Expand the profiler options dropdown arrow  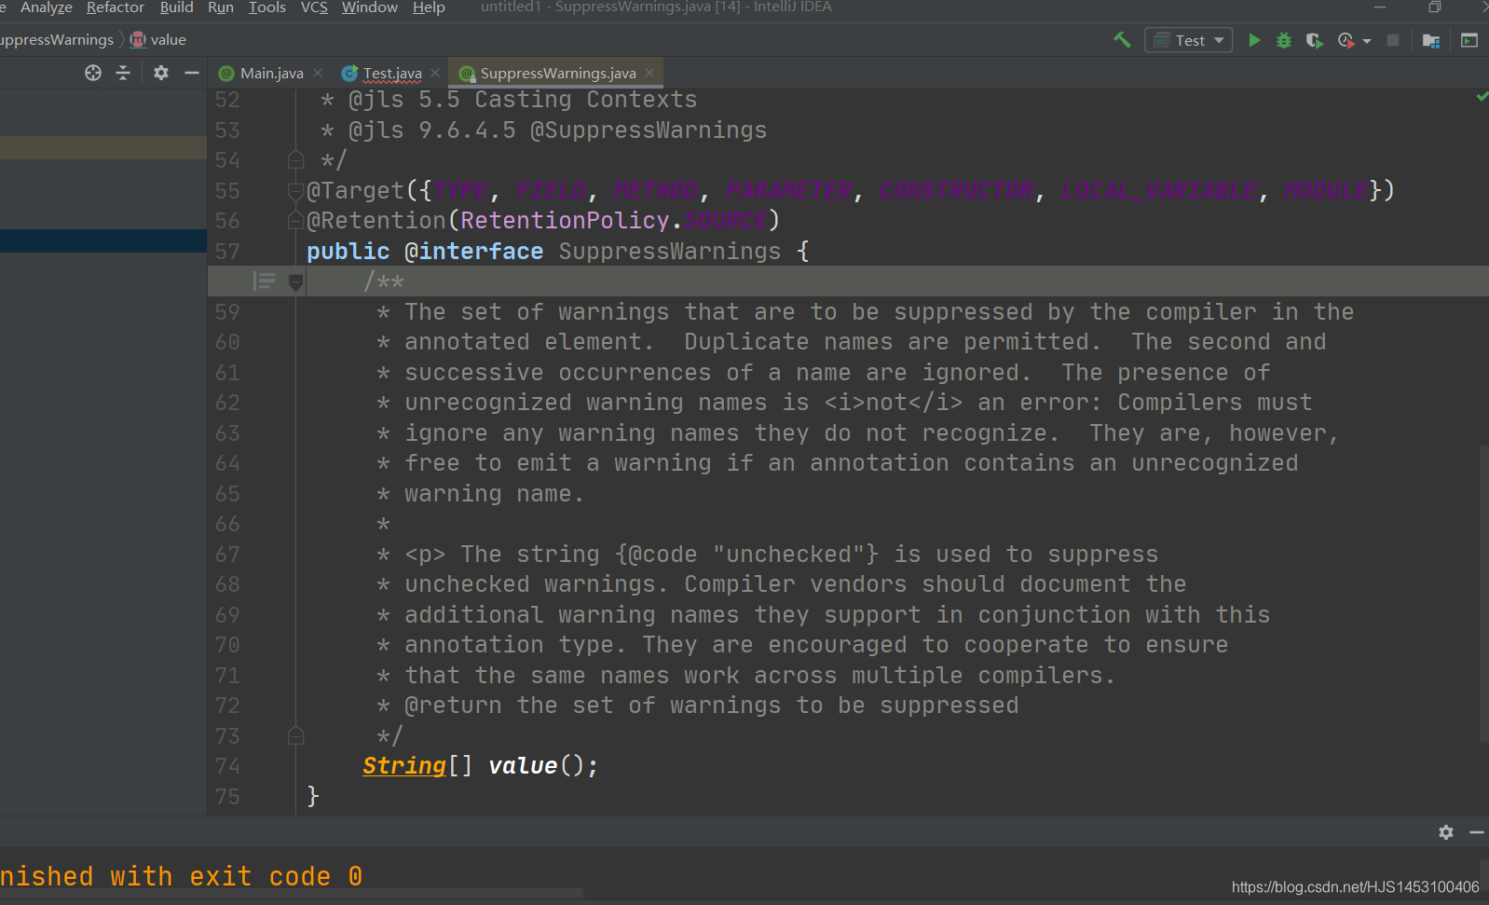tap(1367, 41)
